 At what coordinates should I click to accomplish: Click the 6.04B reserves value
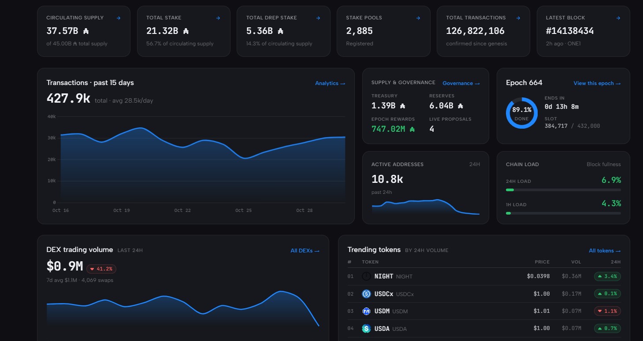(446, 106)
